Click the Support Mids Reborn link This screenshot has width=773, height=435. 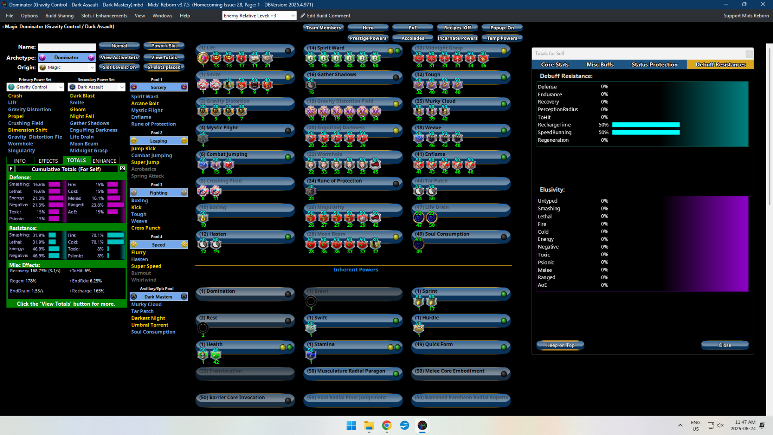click(x=746, y=15)
